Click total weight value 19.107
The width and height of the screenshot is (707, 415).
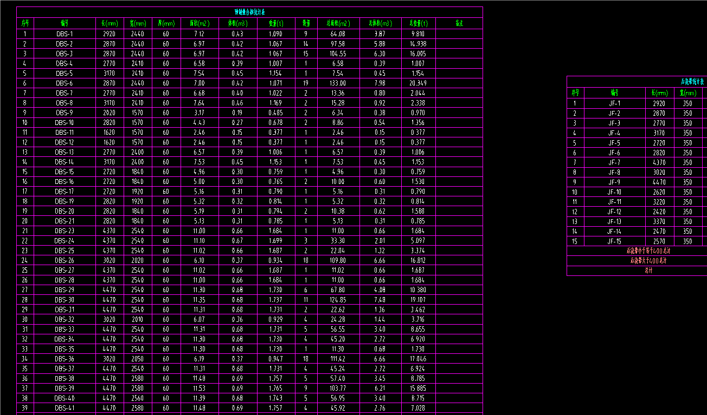pyautogui.click(x=418, y=300)
